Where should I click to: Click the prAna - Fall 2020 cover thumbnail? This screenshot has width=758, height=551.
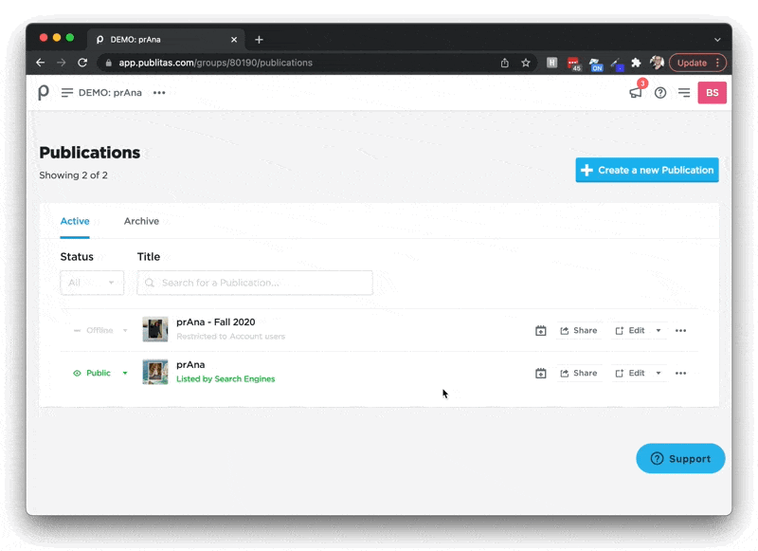[155, 329]
